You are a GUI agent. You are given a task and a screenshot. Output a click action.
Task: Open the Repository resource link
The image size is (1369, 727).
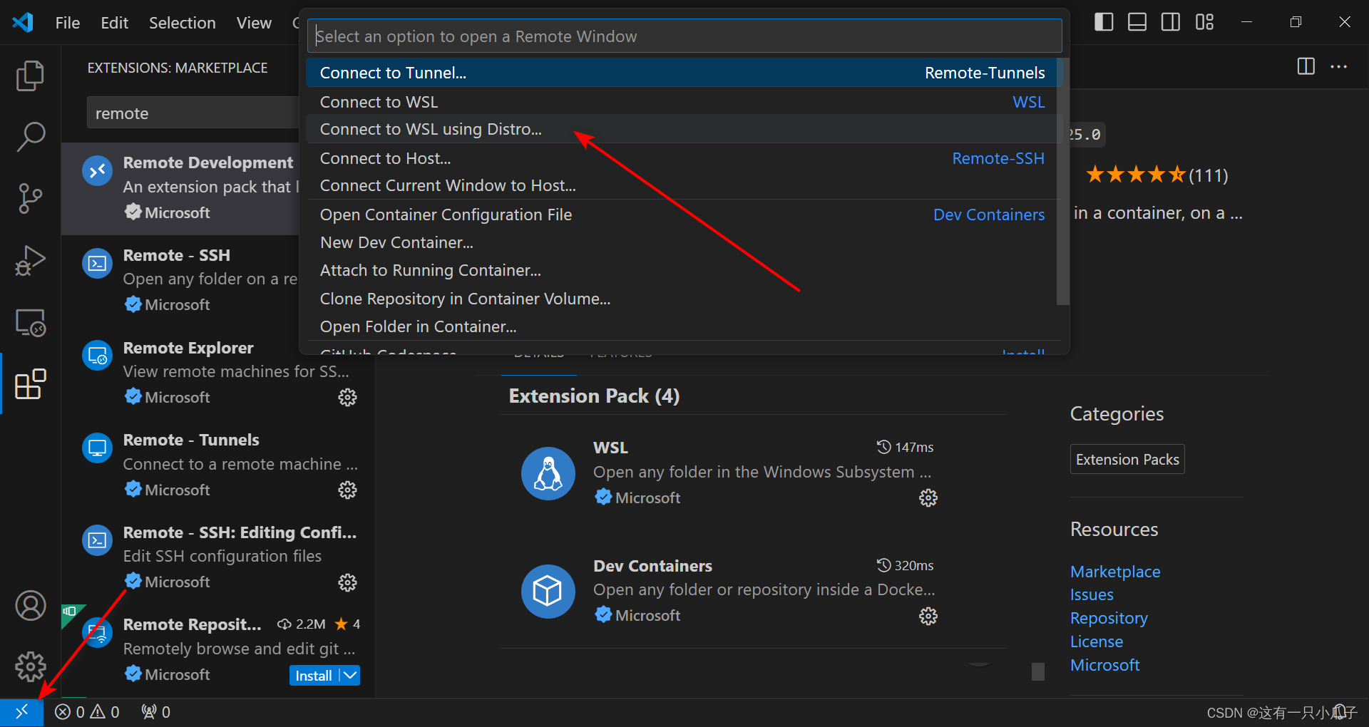[1109, 619]
